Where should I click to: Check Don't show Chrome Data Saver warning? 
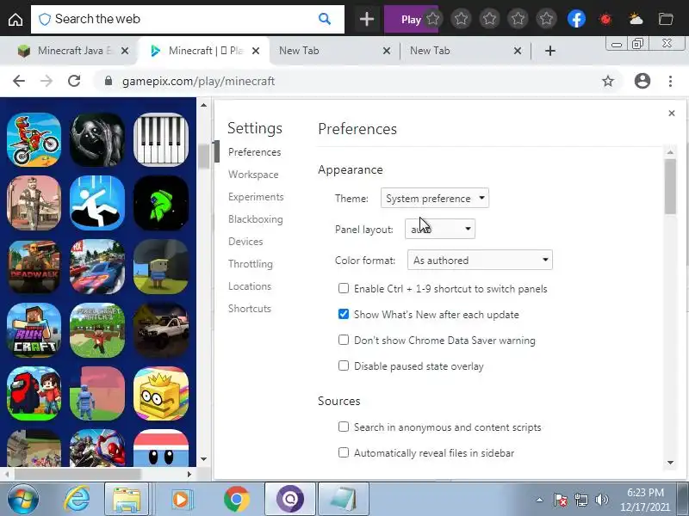tap(344, 340)
